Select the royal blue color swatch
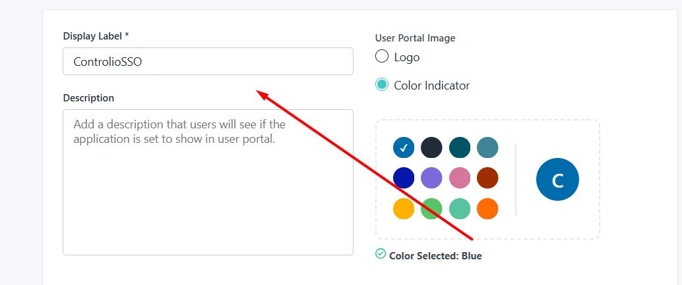682x285 pixels. (x=404, y=178)
